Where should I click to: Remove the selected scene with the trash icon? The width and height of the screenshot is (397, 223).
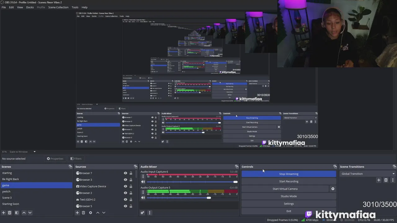[x=10, y=213]
